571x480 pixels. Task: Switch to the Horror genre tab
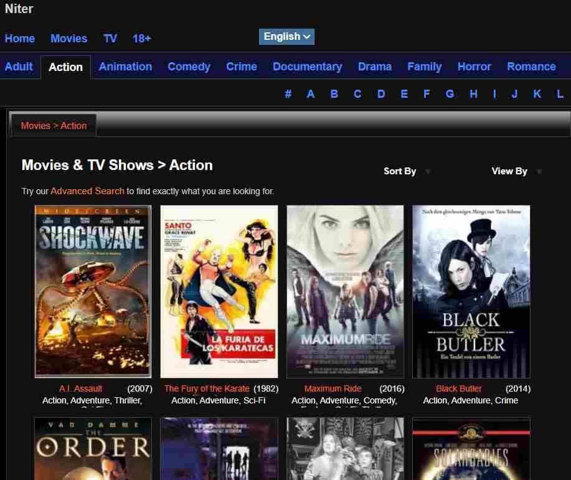pyautogui.click(x=474, y=66)
